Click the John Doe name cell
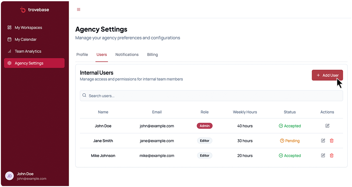 click(x=103, y=126)
